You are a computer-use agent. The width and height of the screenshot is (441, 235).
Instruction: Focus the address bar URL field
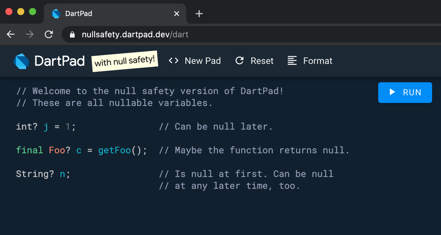[x=251, y=34]
